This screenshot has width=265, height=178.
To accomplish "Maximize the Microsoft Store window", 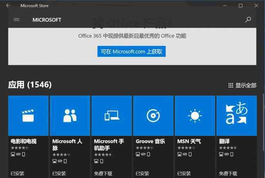I will [x=241, y=6].
